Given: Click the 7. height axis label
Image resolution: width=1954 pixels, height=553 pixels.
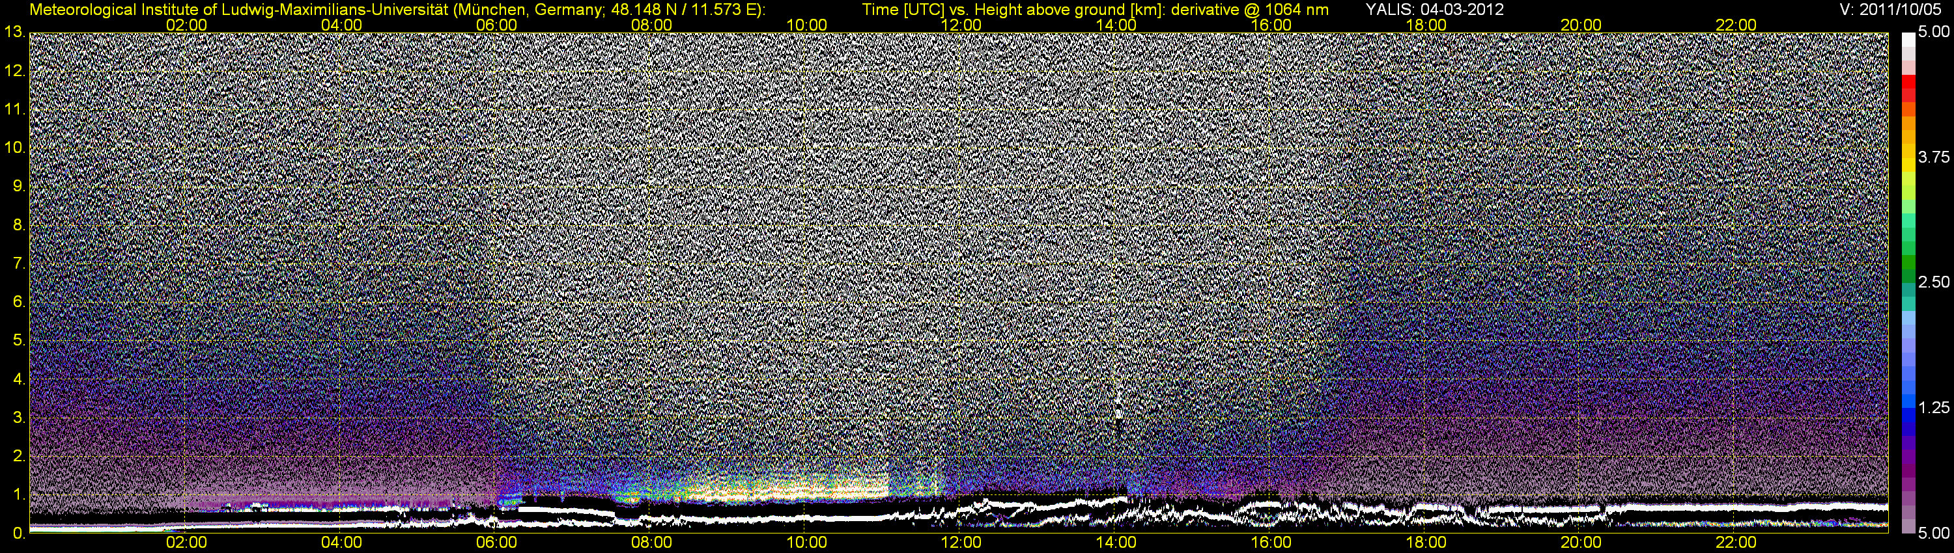Looking at the screenshot, I should point(19,263).
